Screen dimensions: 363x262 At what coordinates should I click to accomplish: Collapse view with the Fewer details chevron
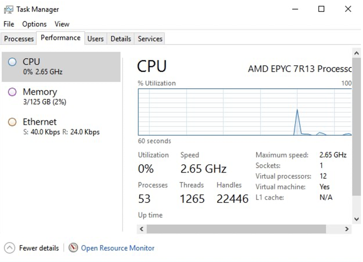(x=10, y=248)
